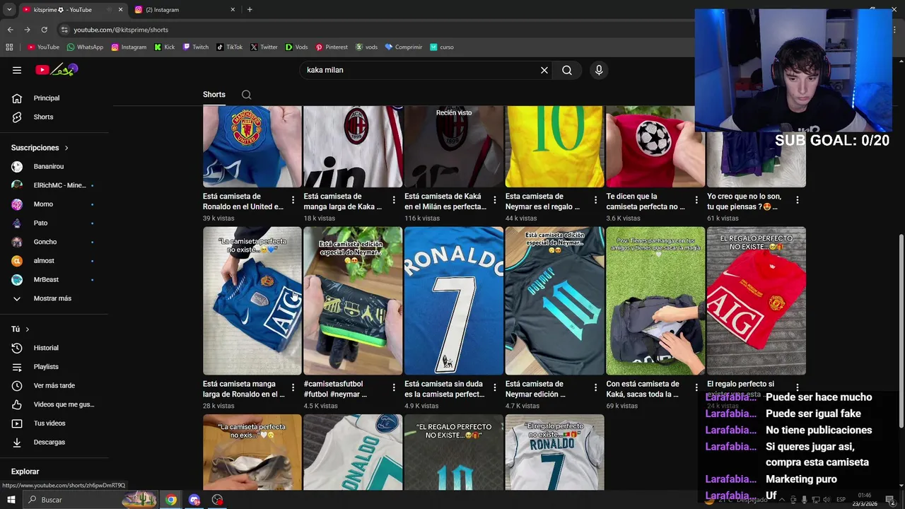This screenshot has width=905, height=509.
Task: Open the YouTube hamburger guide menu
Action: 17,70
